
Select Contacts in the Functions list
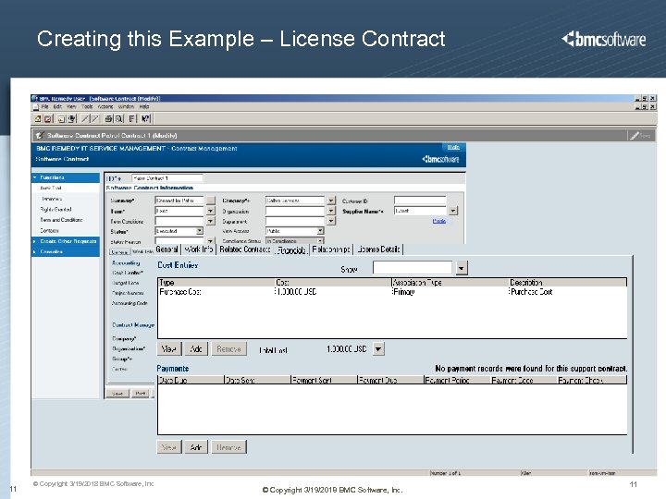(49, 230)
